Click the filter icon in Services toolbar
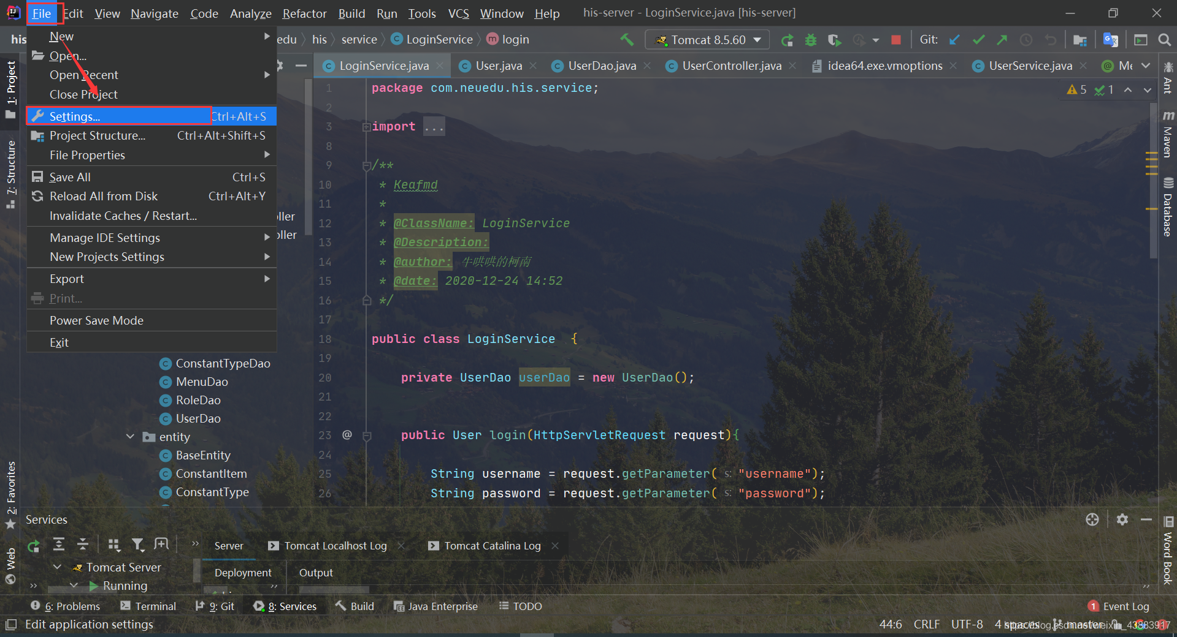The image size is (1177, 637). click(138, 545)
